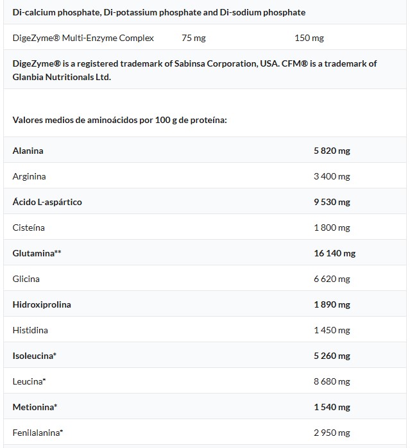
Task: Click the Cisteína row label
Action: 29,228
